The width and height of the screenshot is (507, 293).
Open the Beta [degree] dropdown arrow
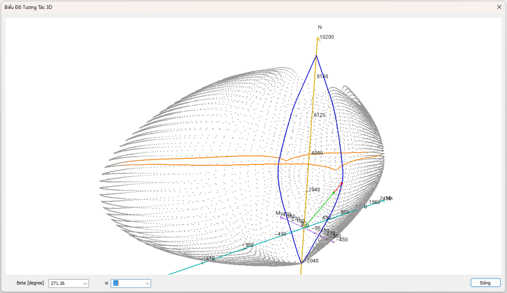[85, 283]
